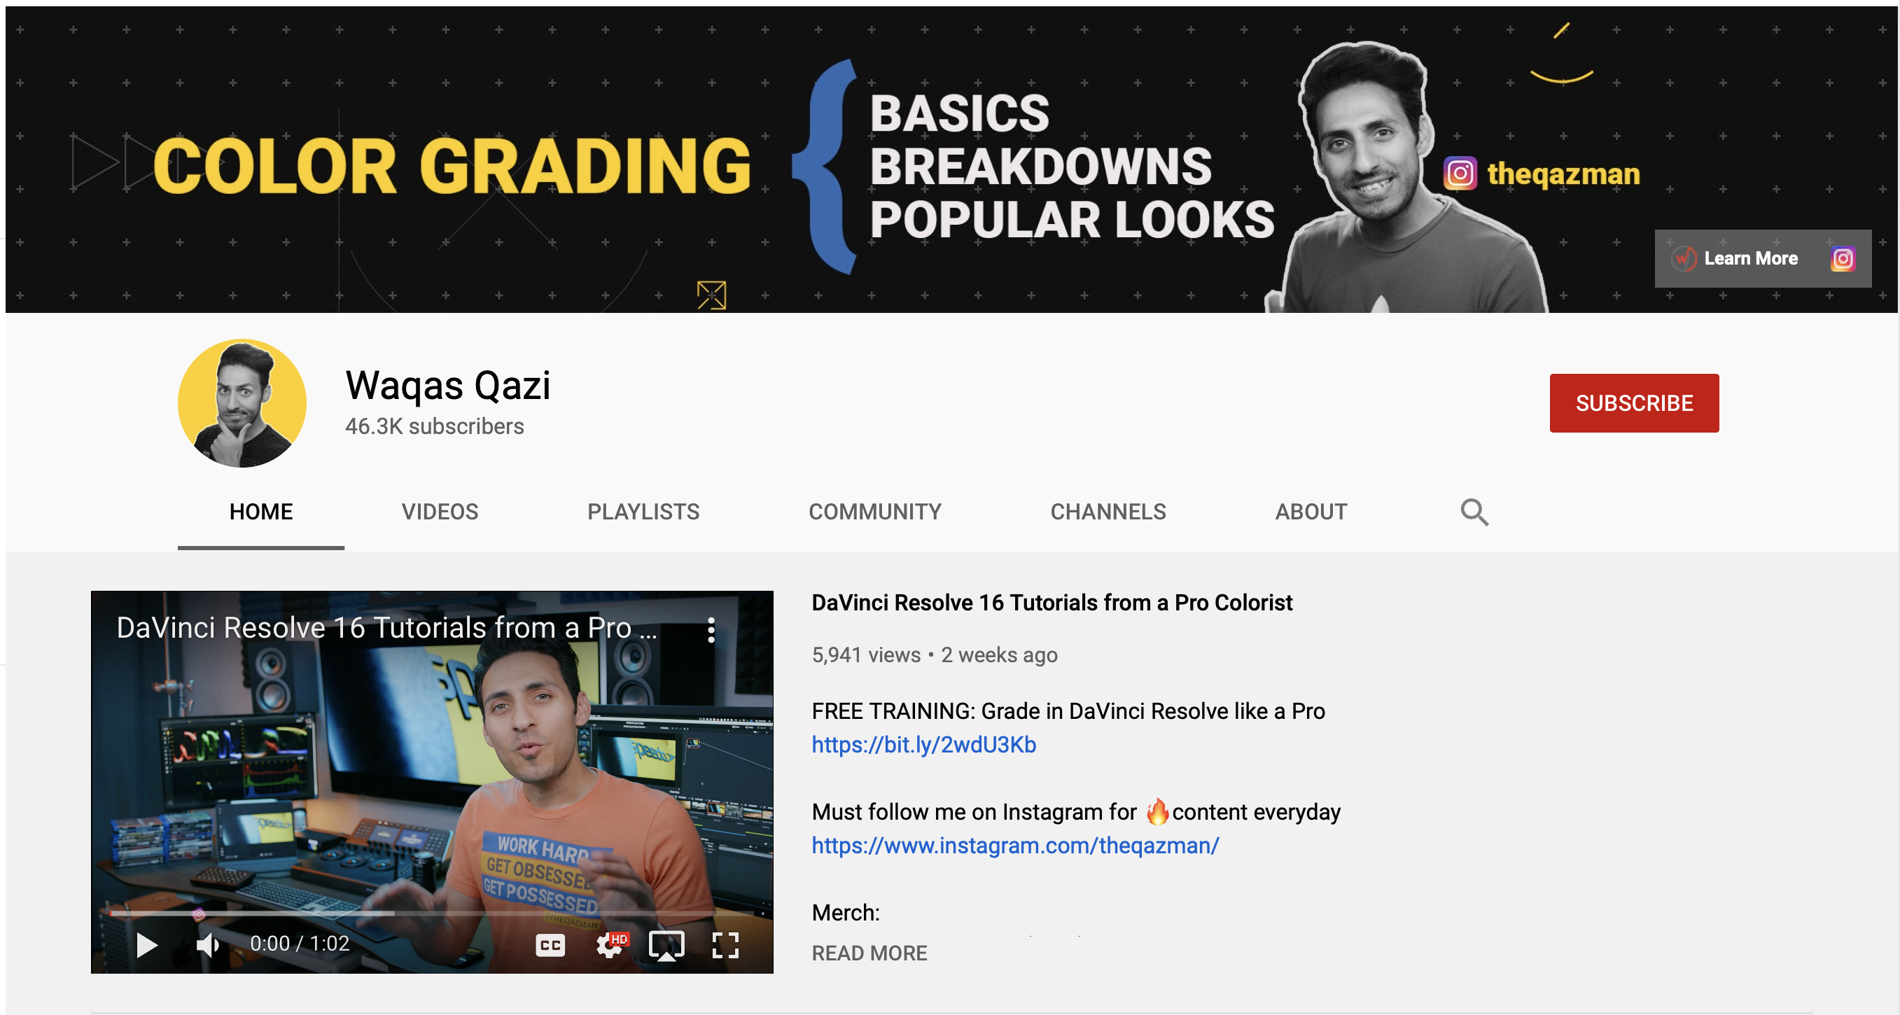Enter fullscreen mode on video player
1900x1015 pixels.
(x=725, y=945)
